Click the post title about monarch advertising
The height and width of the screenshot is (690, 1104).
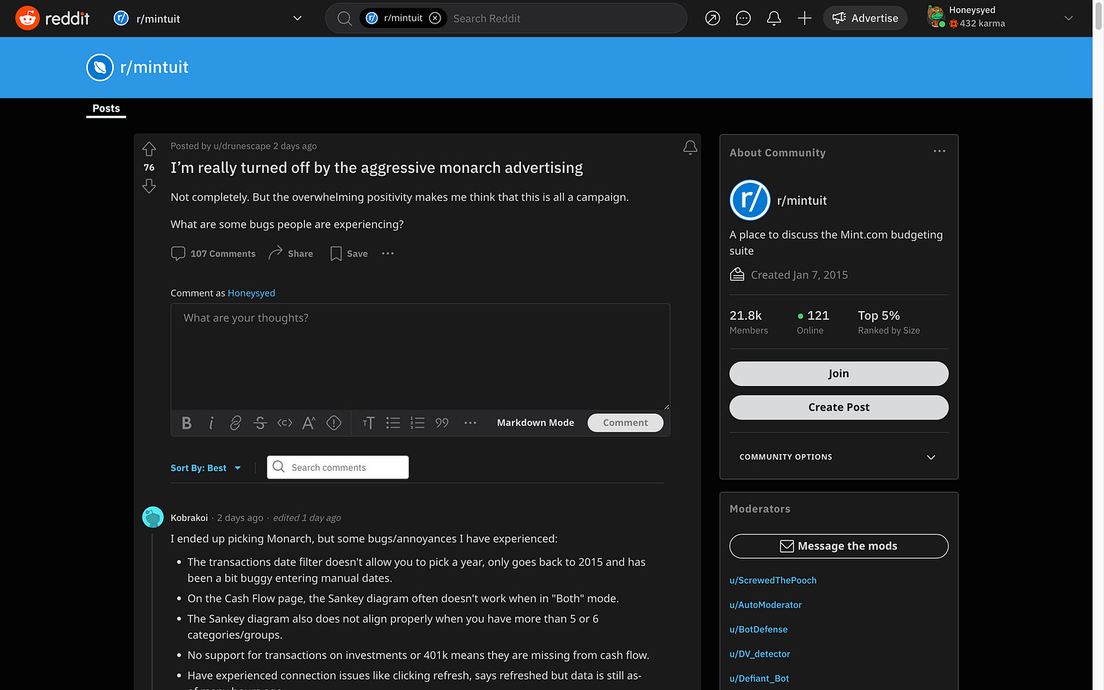377,168
